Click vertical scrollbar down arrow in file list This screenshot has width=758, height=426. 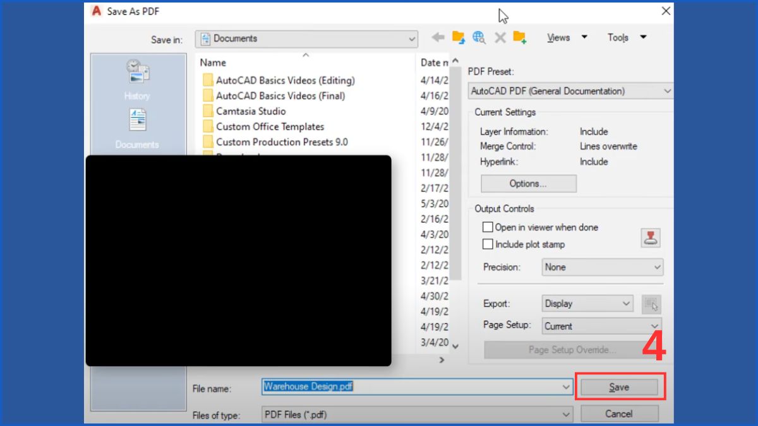tap(455, 346)
